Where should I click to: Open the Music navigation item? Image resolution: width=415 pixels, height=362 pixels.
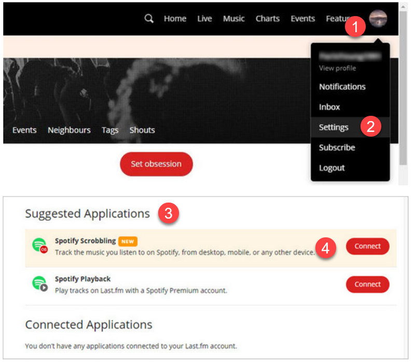tap(233, 19)
